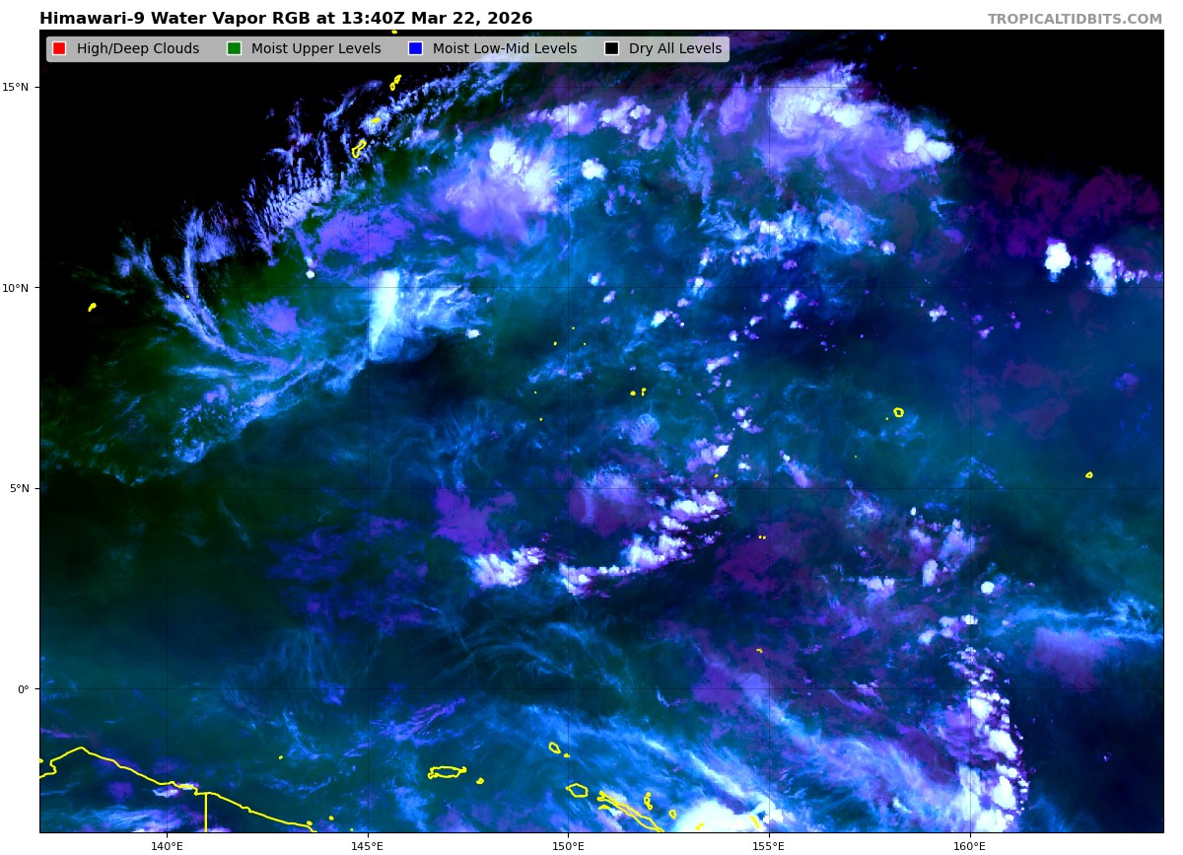Viewport: 1183px width, 855px height.
Task: Click the black Dry All Levels swatch
Action: [x=611, y=49]
